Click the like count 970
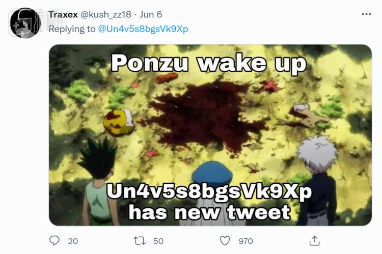The height and width of the screenshot is (254, 382). (245, 241)
